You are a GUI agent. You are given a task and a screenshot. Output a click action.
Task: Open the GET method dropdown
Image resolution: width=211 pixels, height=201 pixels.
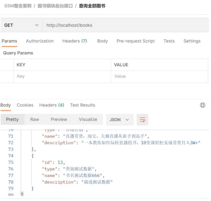(x=21, y=25)
